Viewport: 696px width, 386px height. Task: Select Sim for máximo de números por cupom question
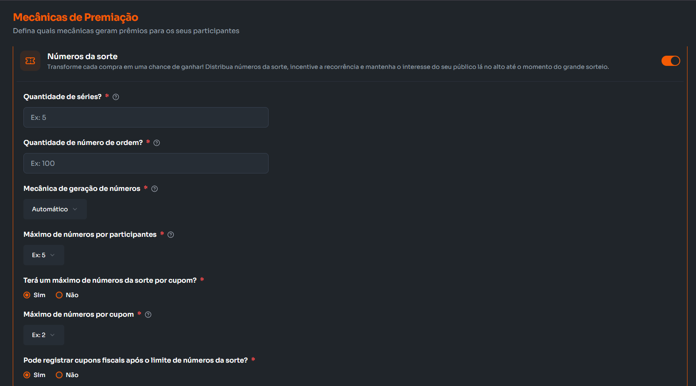27,295
